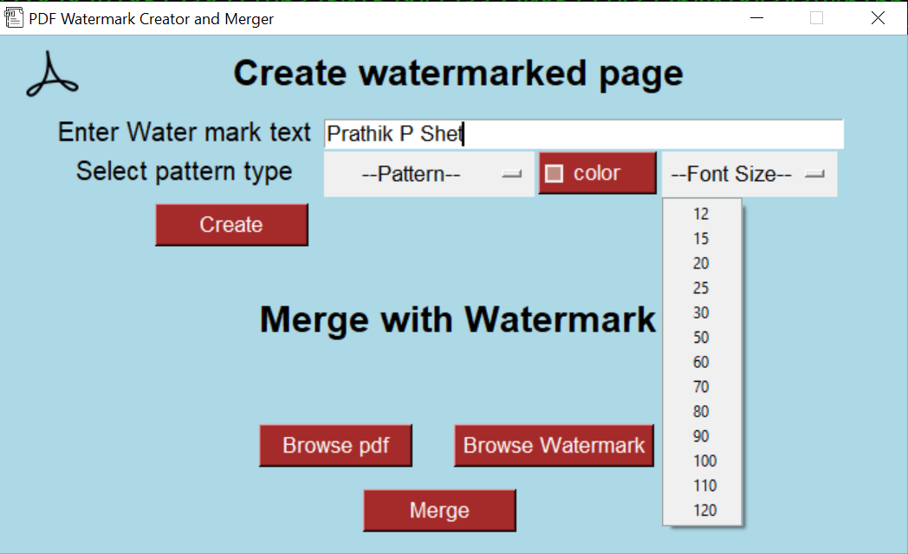
Task: Select font size 12 from the list
Action: (701, 213)
